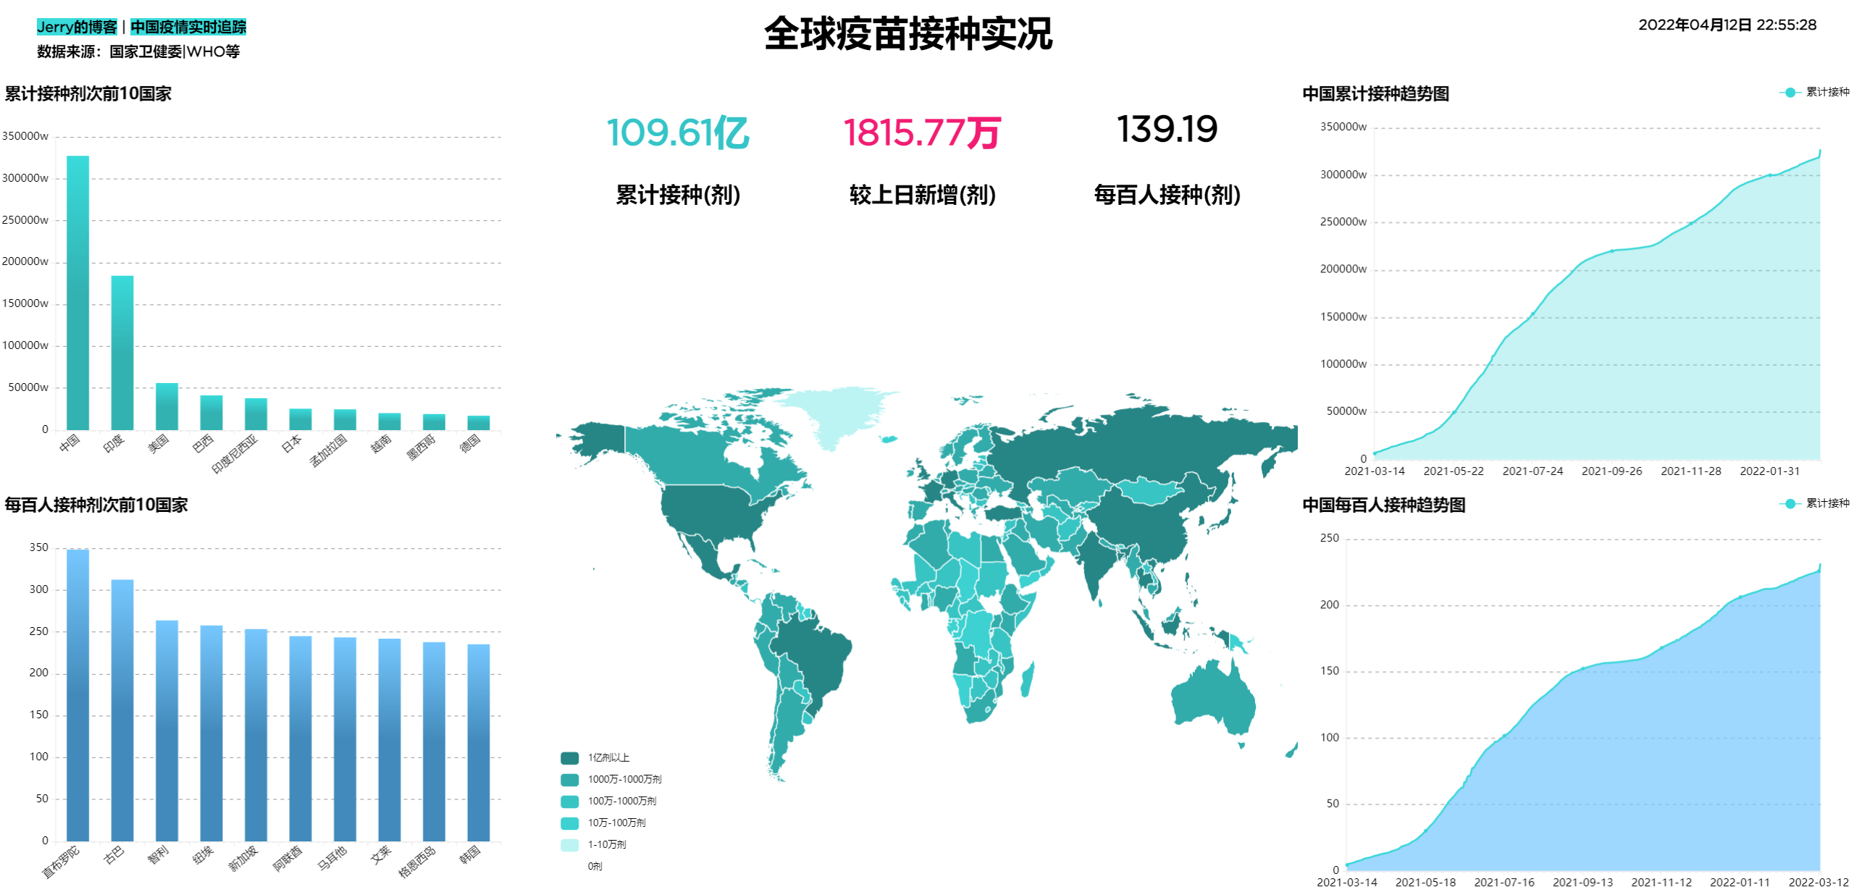The image size is (1854, 895).
Task: Click the 中国累计接种趋势图 chart title
Action: pos(1375,93)
